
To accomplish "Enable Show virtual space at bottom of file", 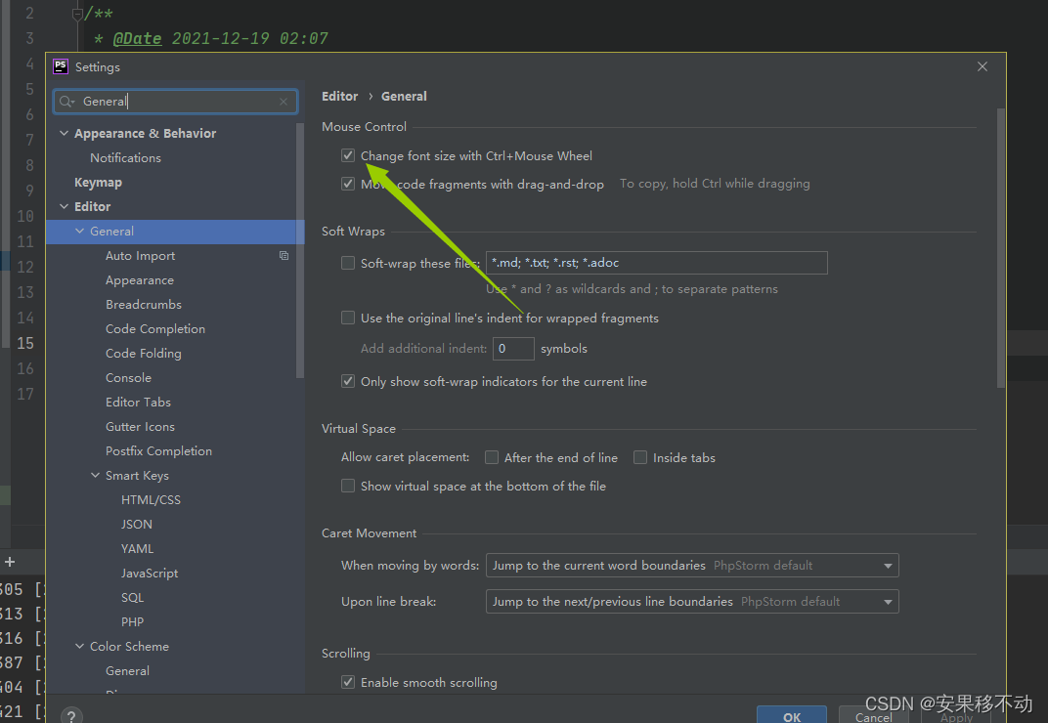I will point(348,486).
